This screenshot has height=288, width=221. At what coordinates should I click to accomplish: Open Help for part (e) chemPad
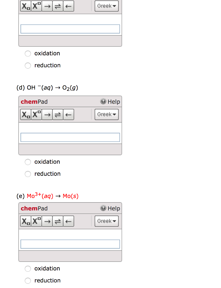point(110,208)
